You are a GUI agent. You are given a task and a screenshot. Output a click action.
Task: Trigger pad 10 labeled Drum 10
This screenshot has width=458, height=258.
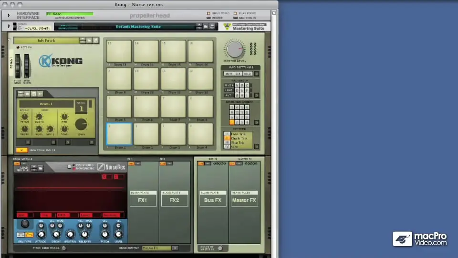point(146,79)
